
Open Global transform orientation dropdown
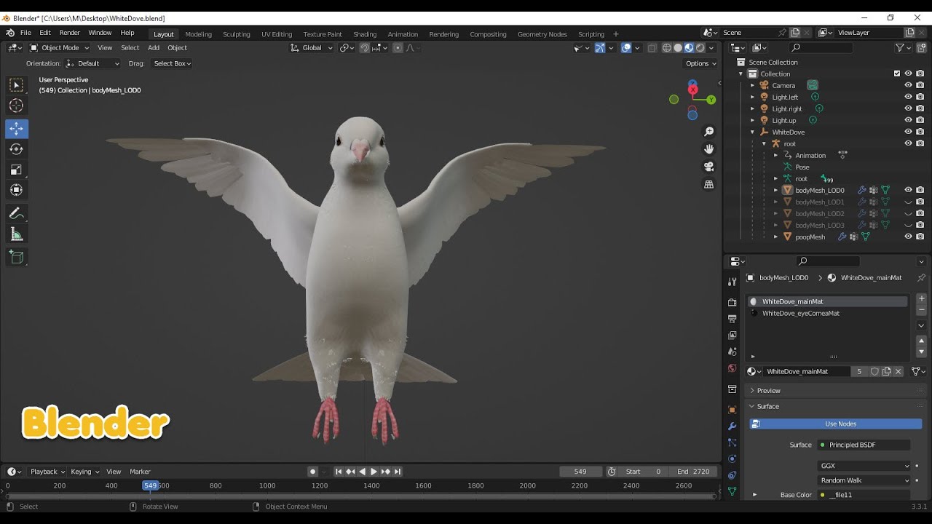click(312, 48)
